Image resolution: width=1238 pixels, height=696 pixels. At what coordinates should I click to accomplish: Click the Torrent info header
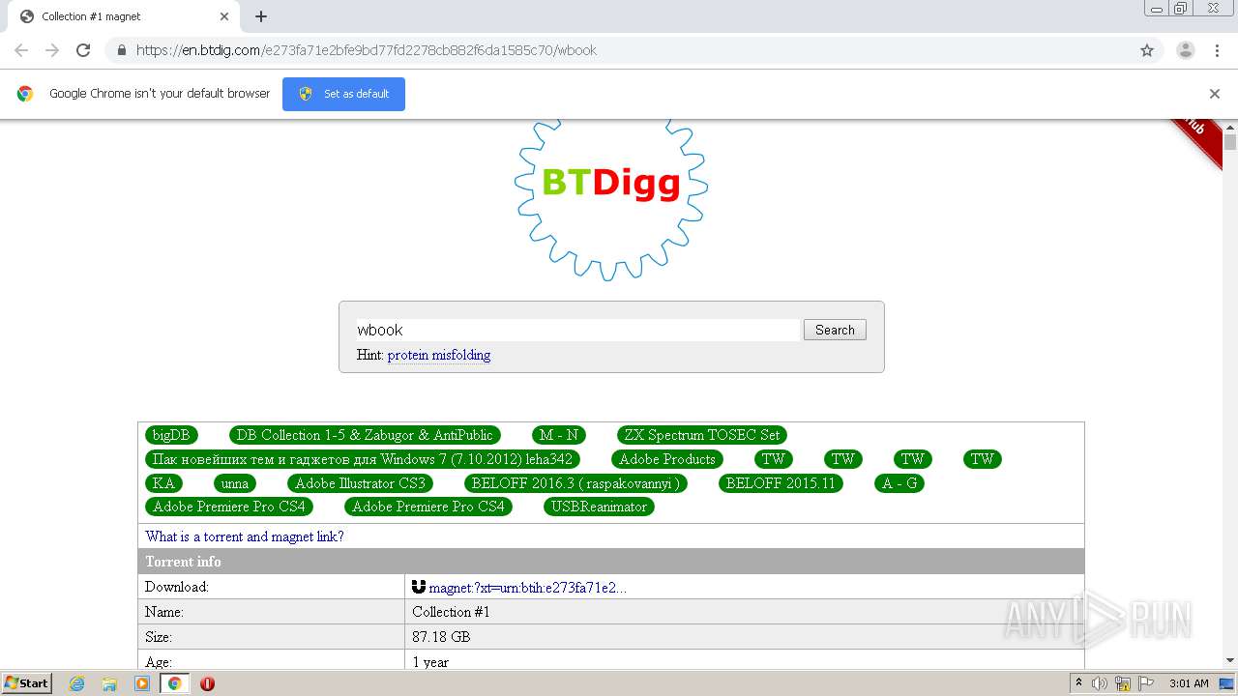click(x=611, y=562)
